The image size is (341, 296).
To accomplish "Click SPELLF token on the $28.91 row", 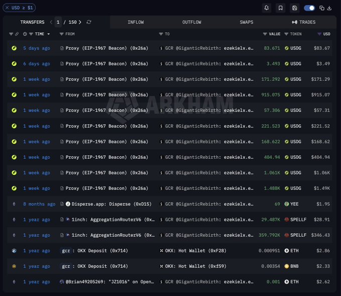I will 298,220.
